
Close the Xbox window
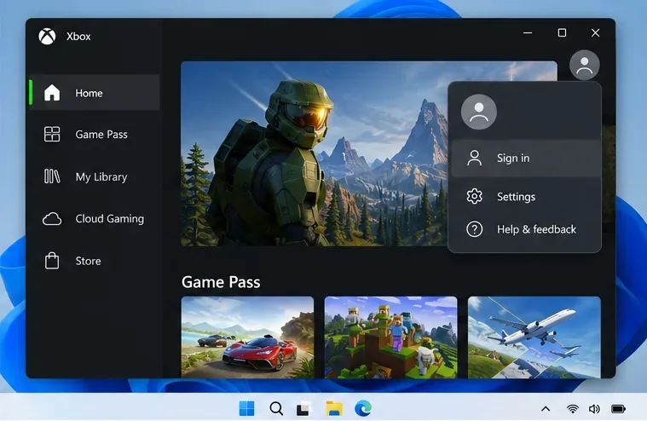coord(595,32)
